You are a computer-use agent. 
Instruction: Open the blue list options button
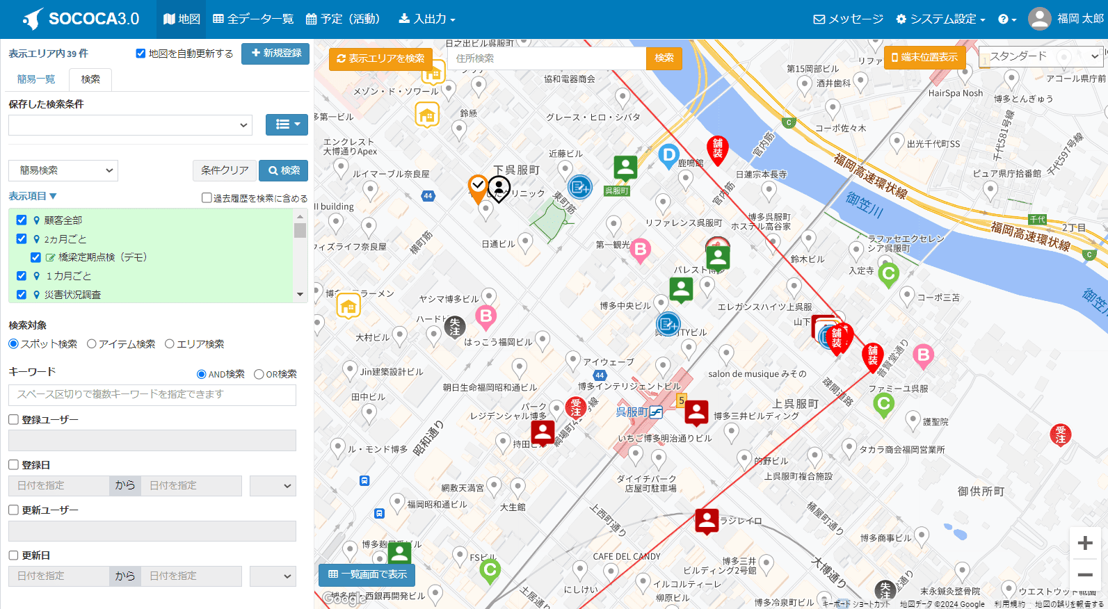287,124
